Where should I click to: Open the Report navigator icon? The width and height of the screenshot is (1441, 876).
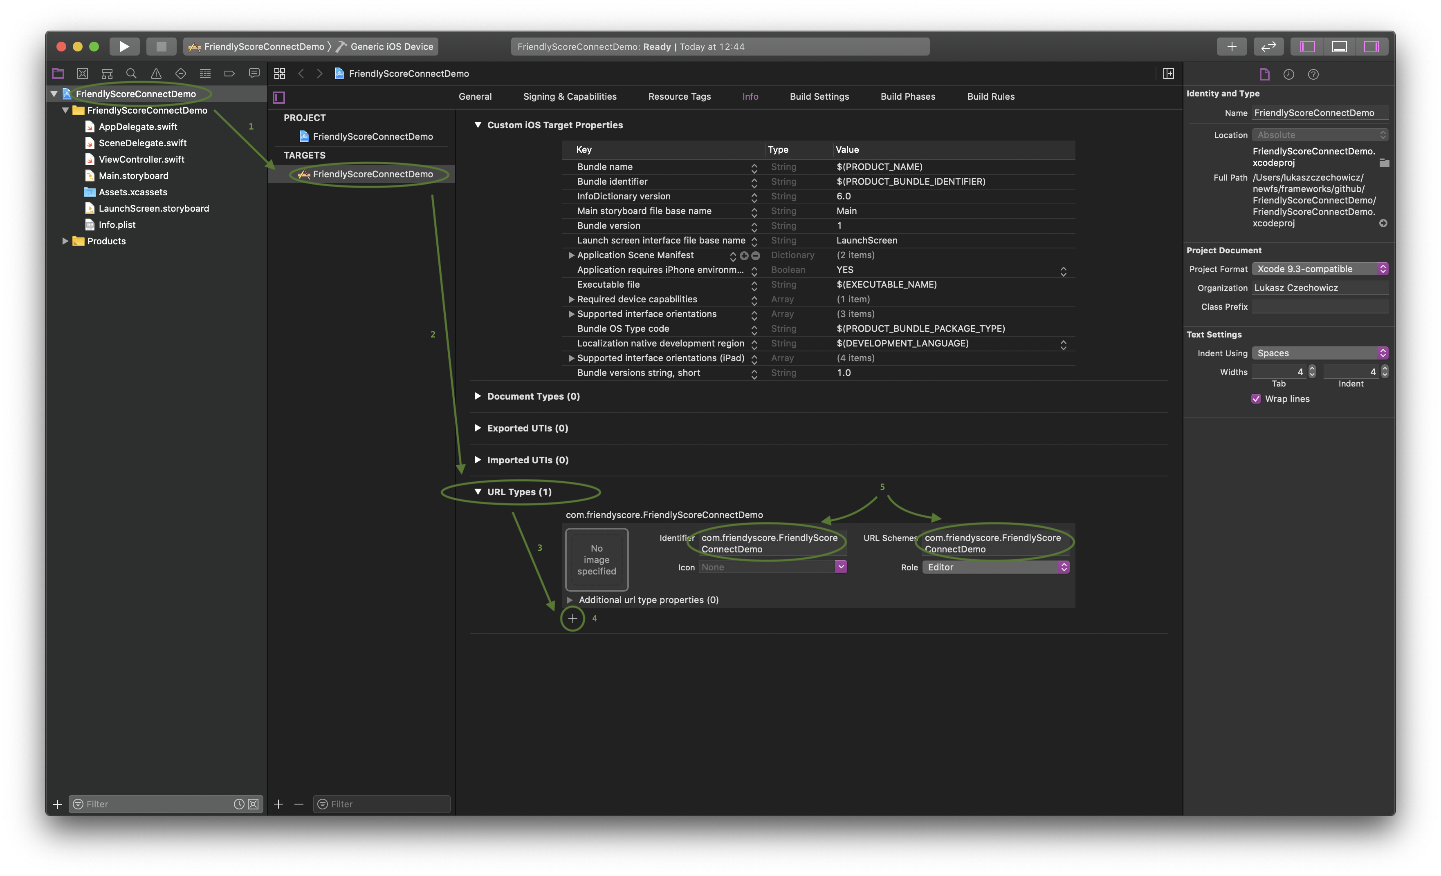(x=254, y=74)
